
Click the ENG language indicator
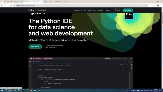(151, 90)
